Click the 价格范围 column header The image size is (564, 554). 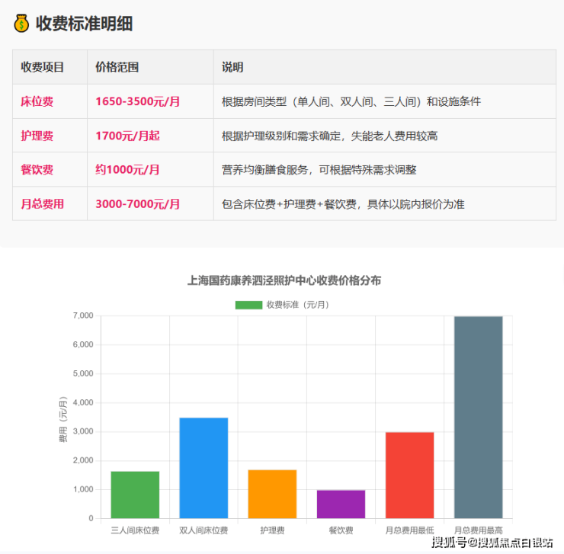pos(117,67)
